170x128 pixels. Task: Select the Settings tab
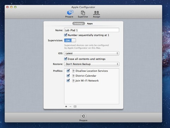click(x=78, y=24)
